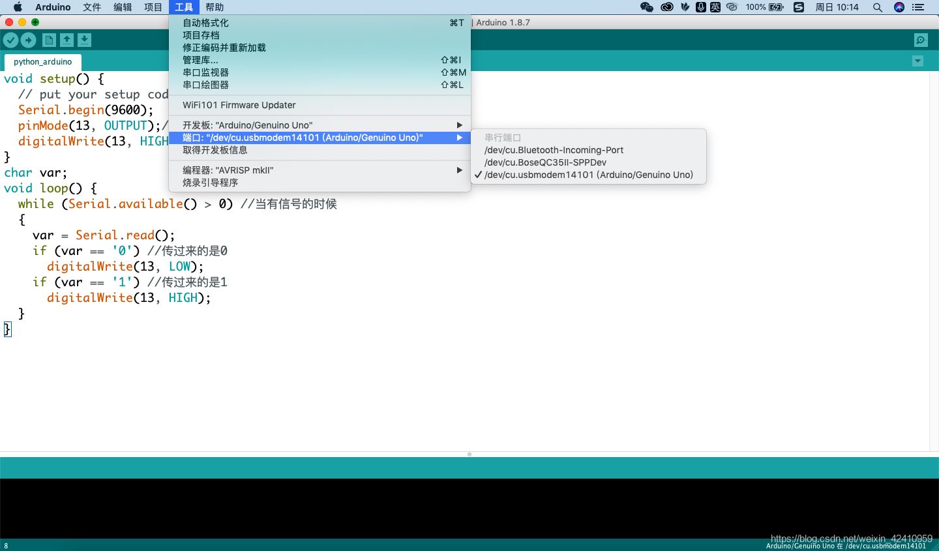The image size is (939, 551).
Task: Click the Sogou S menu bar icon
Action: click(799, 7)
